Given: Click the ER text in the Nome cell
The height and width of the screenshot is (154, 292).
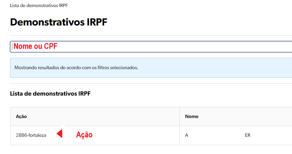Looking at the screenshot, I should tap(247, 135).
